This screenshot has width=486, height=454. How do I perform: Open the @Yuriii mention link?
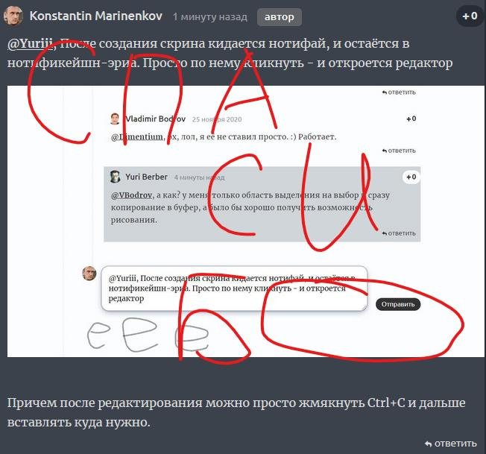coord(30,44)
